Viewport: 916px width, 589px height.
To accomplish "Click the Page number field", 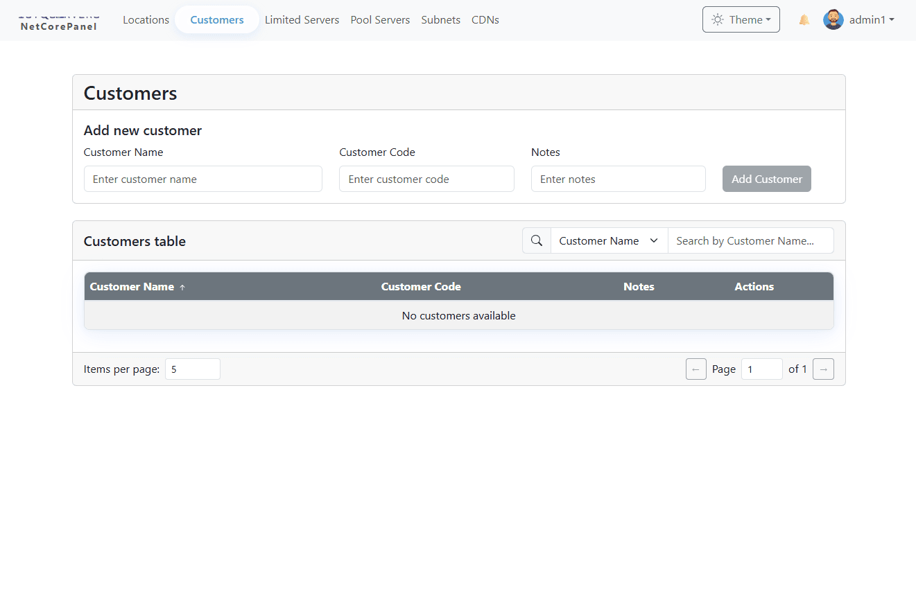I will click(x=762, y=369).
